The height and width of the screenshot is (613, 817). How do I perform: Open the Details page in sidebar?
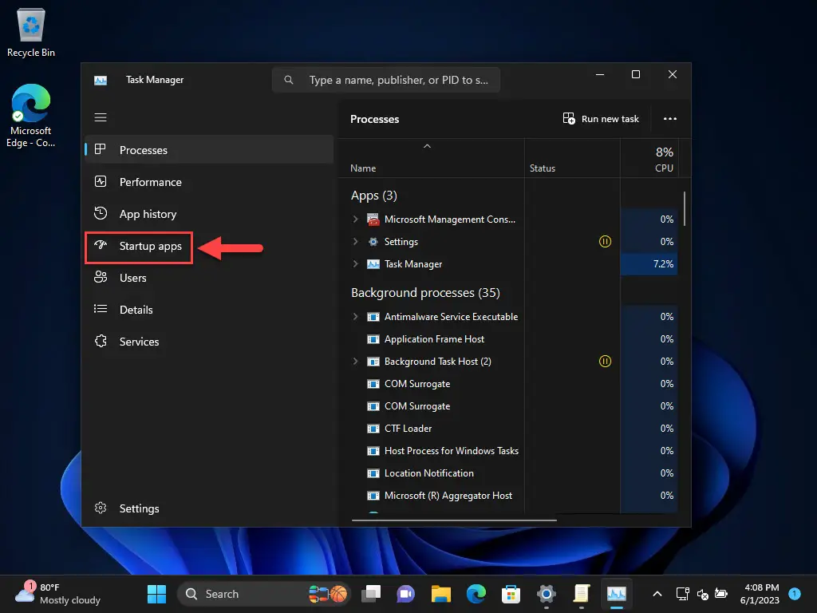pyautogui.click(x=208, y=310)
